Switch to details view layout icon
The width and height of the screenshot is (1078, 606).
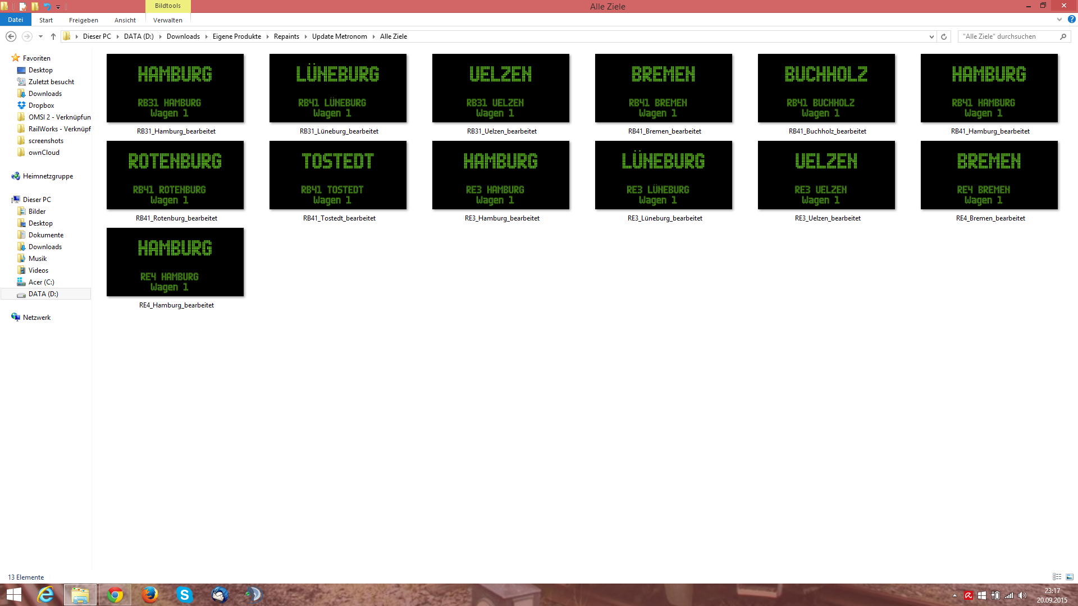(x=1057, y=577)
